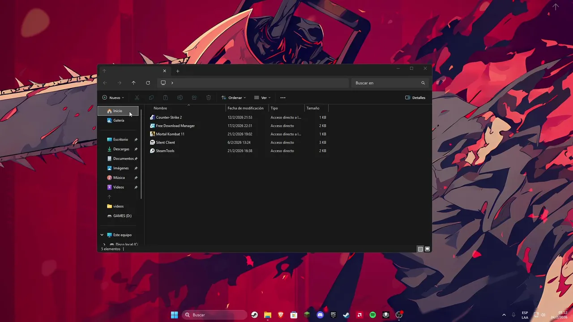Refresh the current folder view

pyautogui.click(x=148, y=83)
